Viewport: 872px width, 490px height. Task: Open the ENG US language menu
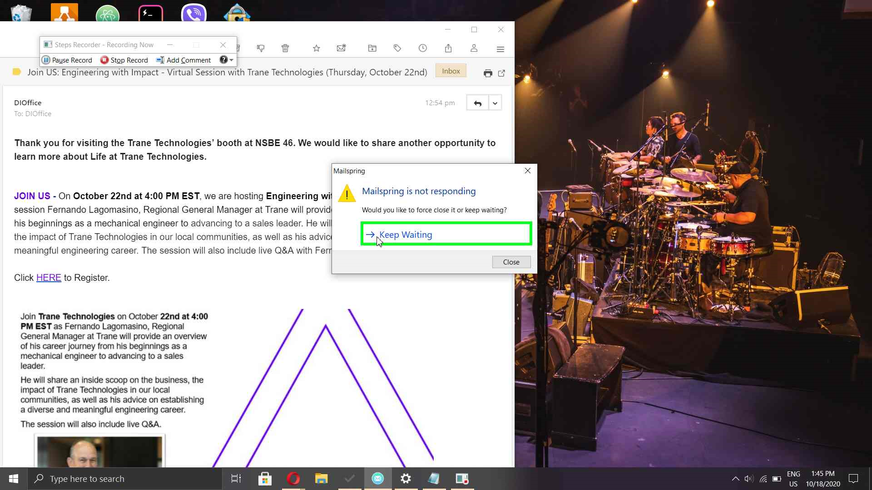(793, 478)
